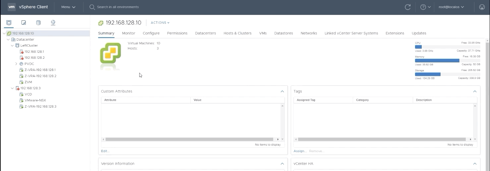Click the Tags table horizontal scrollbar
This screenshot has height=171, width=490.
383,139
